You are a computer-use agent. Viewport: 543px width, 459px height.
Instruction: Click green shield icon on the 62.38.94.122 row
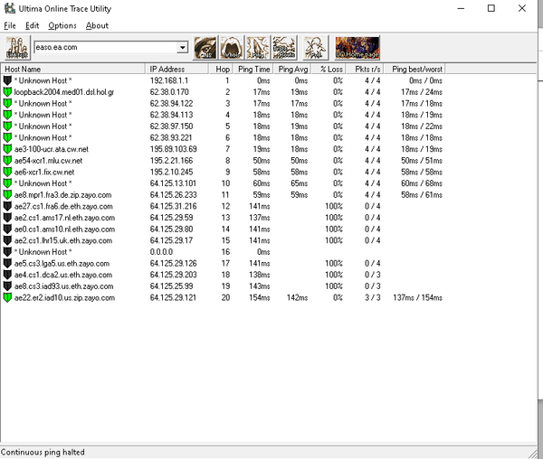point(7,103)
